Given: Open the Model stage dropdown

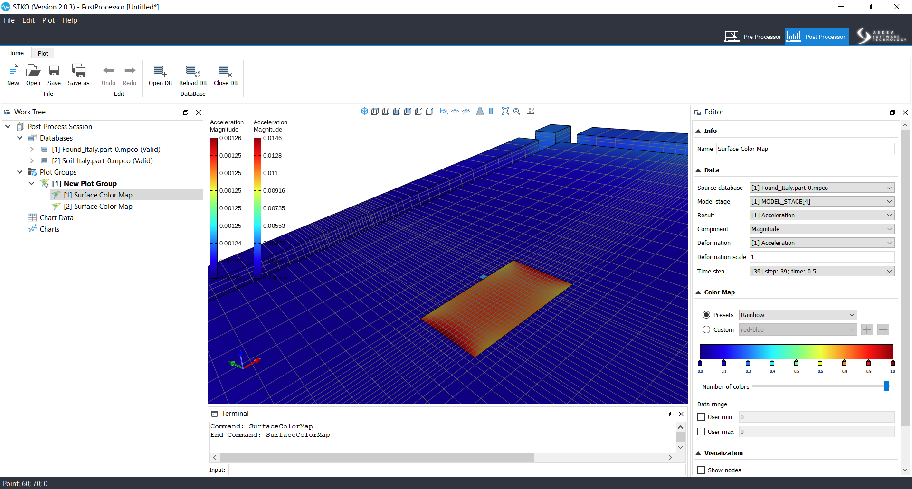Looking at the screenshot, I should (822, 201).
